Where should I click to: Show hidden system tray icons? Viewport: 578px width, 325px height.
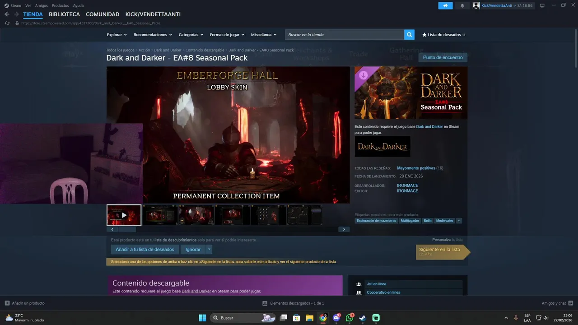506,318
